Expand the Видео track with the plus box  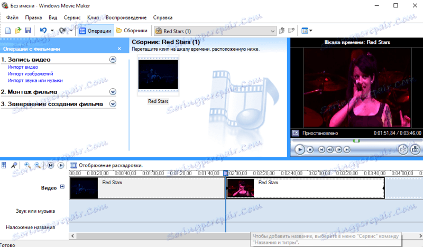[62, 187]
